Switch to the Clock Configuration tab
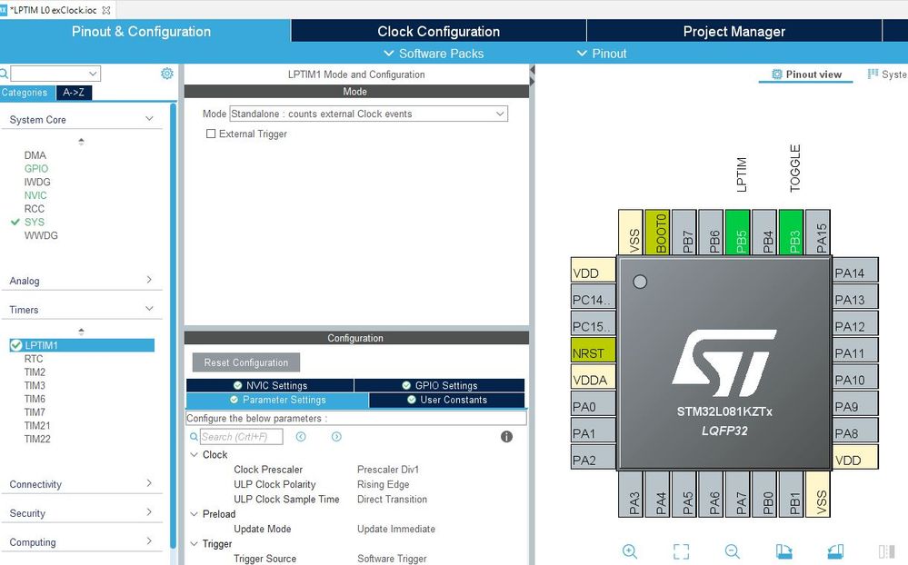This screenshot has height=565, width=908. click(438, 31)
